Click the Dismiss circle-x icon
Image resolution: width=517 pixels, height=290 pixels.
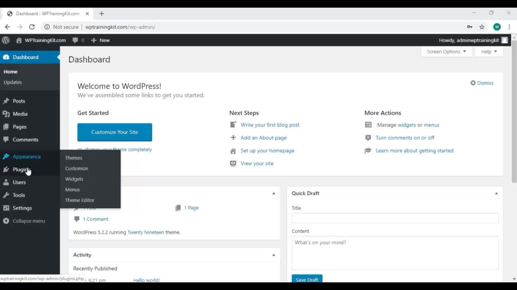(473, 83)
